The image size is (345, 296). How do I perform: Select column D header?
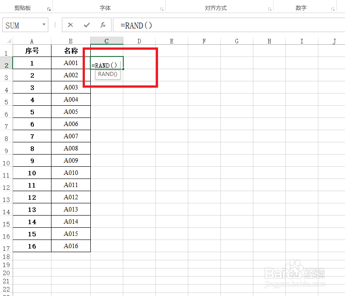(139, 41)
